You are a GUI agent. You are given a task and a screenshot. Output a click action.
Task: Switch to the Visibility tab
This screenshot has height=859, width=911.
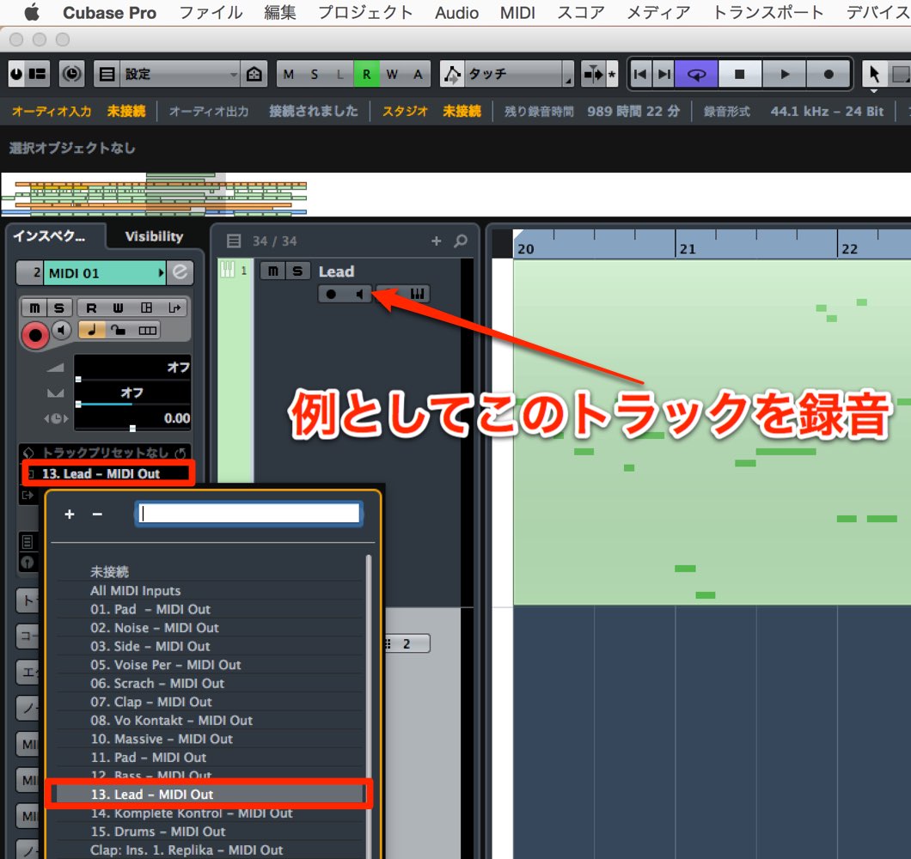coord(154,236)
